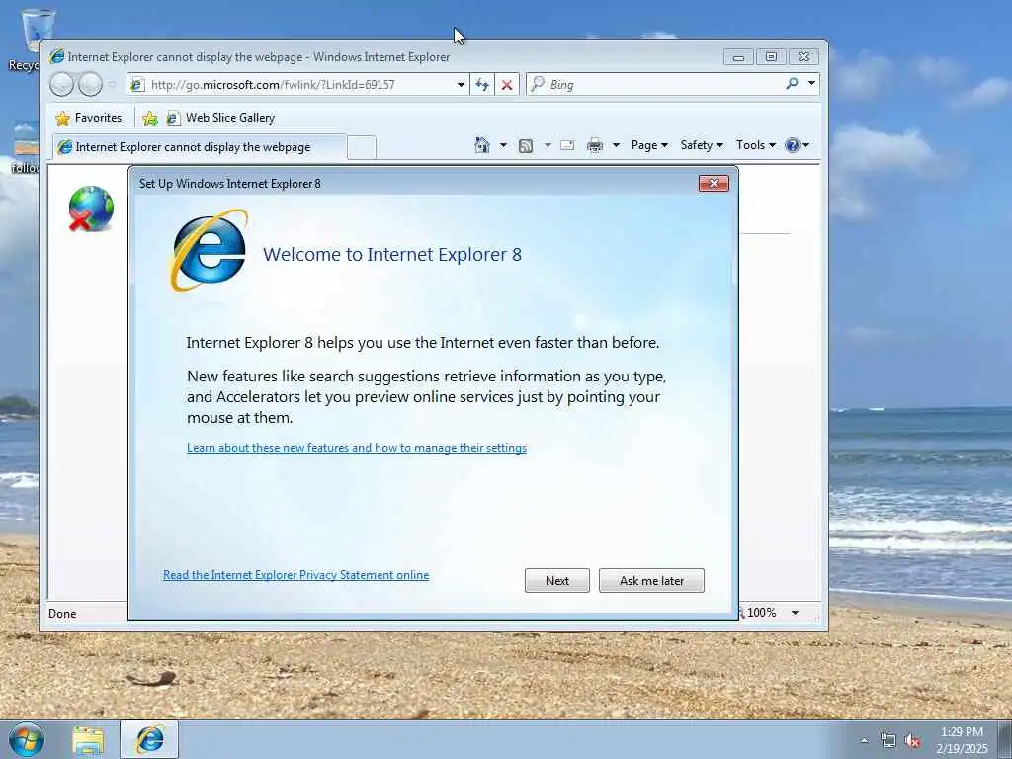Click the Next button in setup dialog

click(x=557, y=580)
